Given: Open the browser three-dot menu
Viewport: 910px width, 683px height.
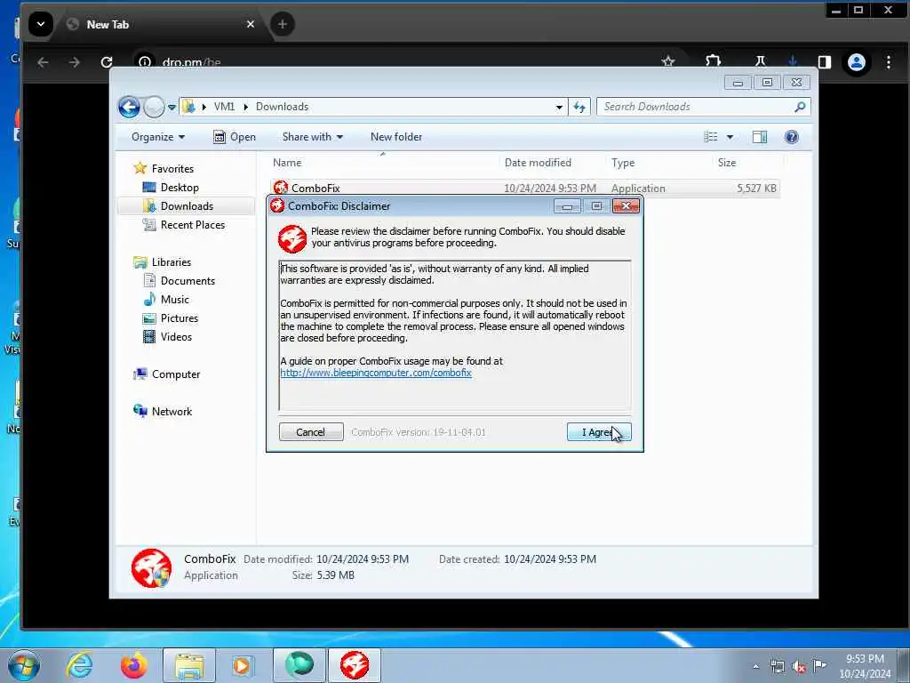Looking at the screenshot, I should 889,62.
